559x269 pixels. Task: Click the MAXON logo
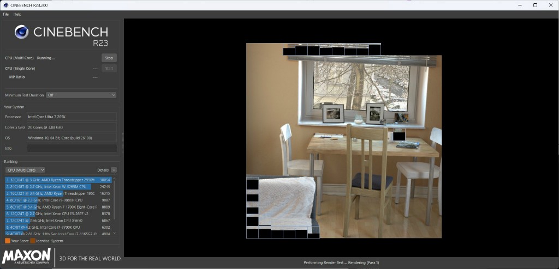27,256
